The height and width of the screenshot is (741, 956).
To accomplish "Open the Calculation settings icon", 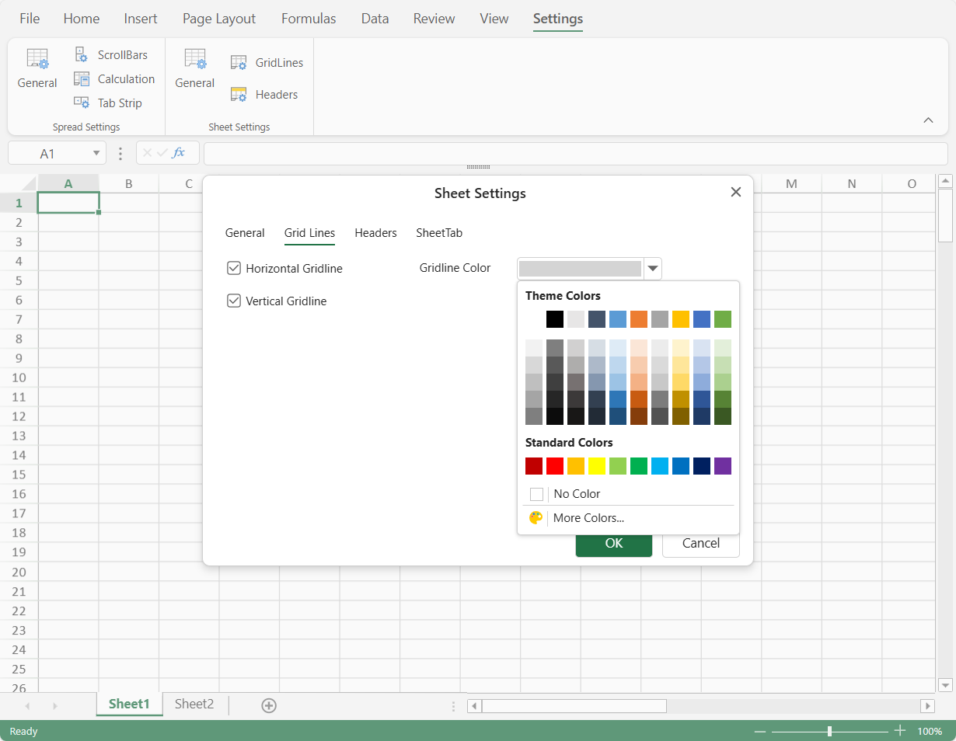I will click(82, 79).
